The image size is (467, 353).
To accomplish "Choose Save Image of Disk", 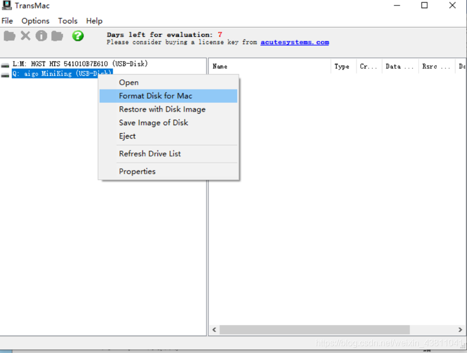I will 168,122.
